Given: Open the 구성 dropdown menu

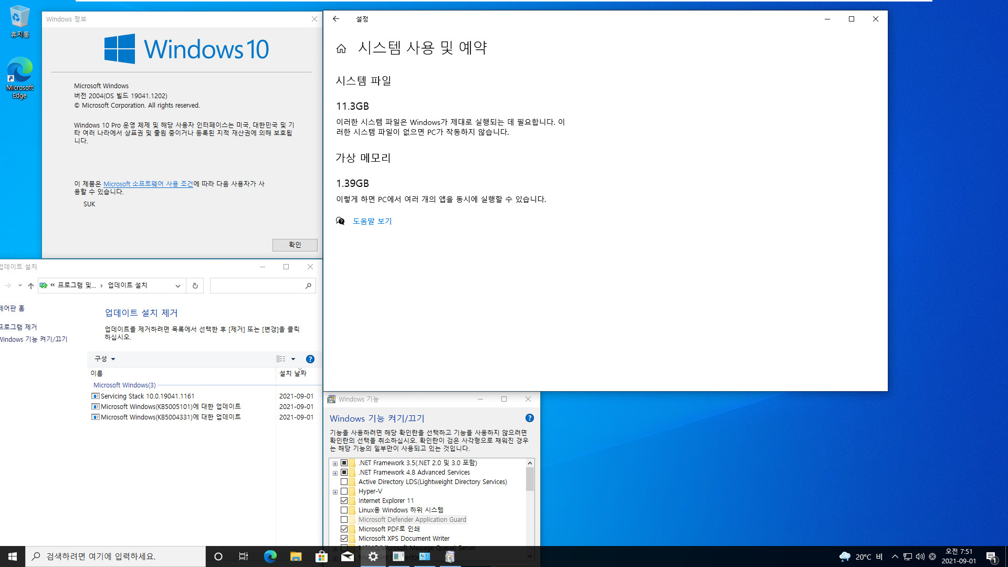Looking at the screenshot, I should point(104,359).
